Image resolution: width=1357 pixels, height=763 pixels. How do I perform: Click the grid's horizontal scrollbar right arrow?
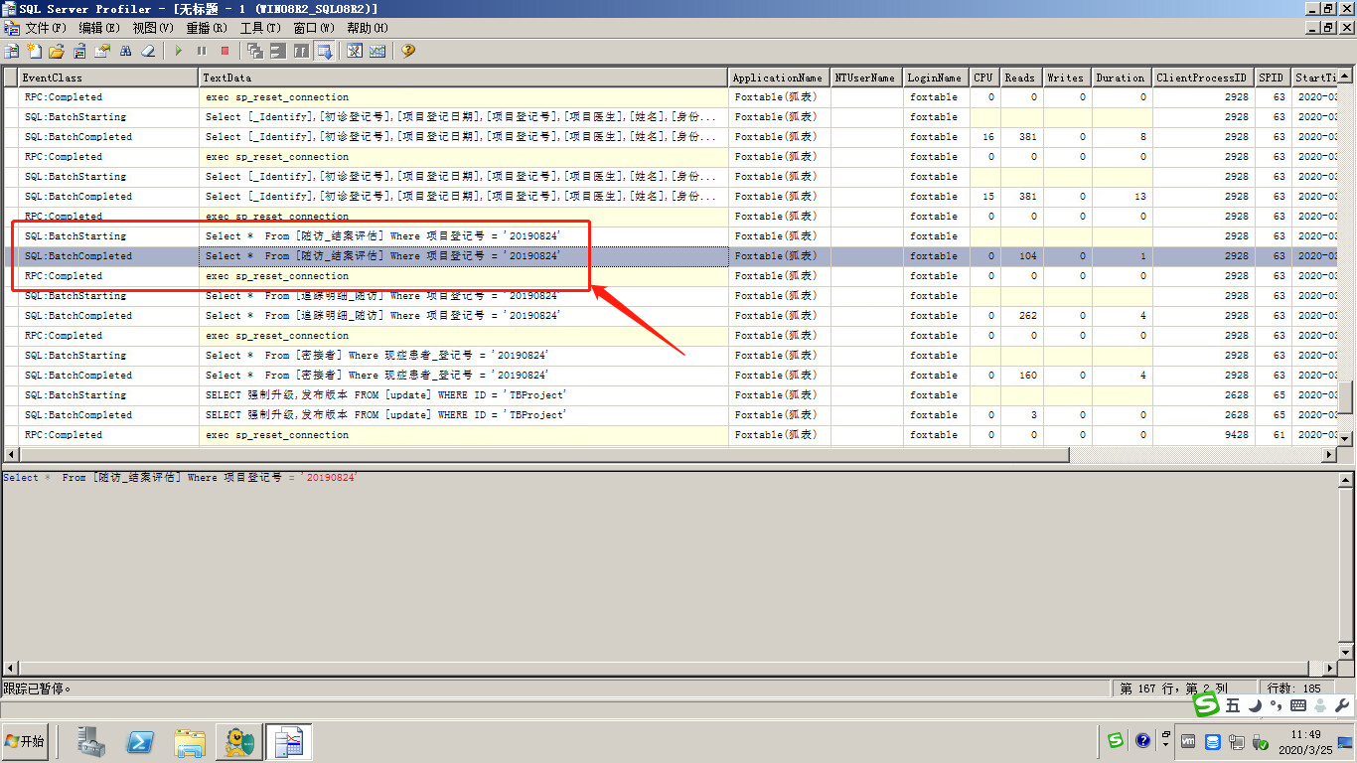(1330, 455)
